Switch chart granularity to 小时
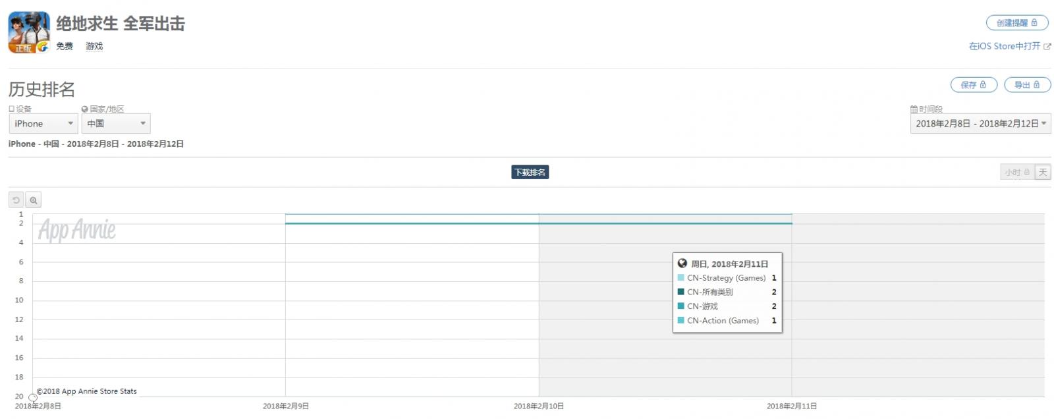 point(1016,173)
